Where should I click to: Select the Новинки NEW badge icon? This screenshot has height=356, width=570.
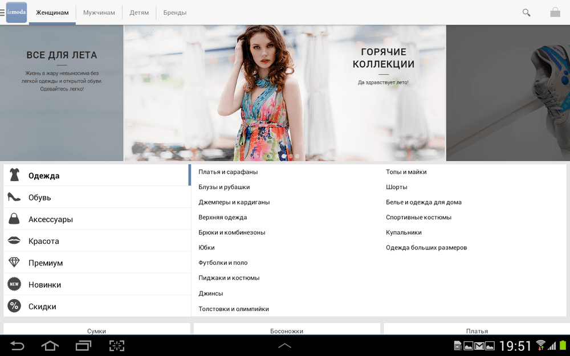(x=14, y=284)
